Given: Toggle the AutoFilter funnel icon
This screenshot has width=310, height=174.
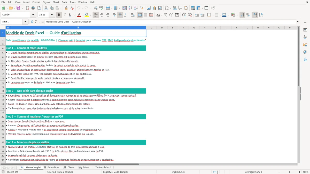Looking at the screenshot, I should pyautogui.click(x=142, y=8).
